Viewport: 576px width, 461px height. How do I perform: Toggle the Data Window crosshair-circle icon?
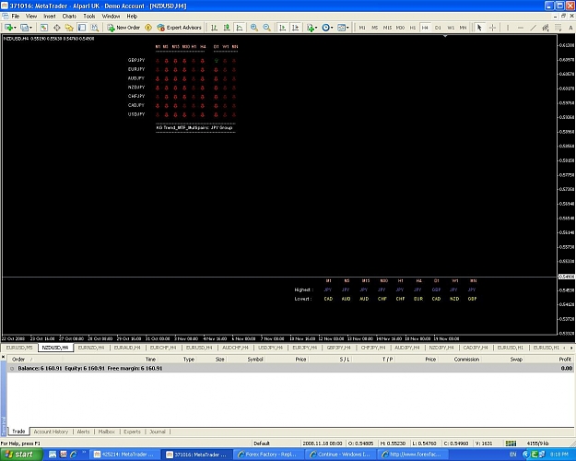click(x=56, y=28)
